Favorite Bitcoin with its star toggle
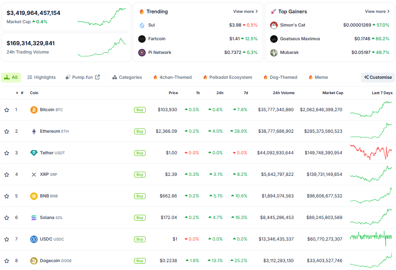Image resolution: width=396 pixels, height=270 pixels. coord(7,110)
